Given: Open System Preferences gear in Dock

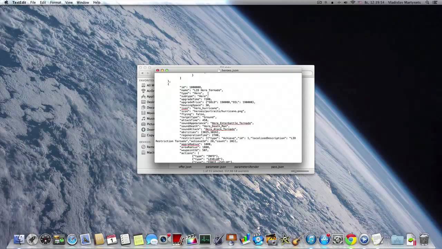Looking at the screenshot, I should [x=338, y=239].
